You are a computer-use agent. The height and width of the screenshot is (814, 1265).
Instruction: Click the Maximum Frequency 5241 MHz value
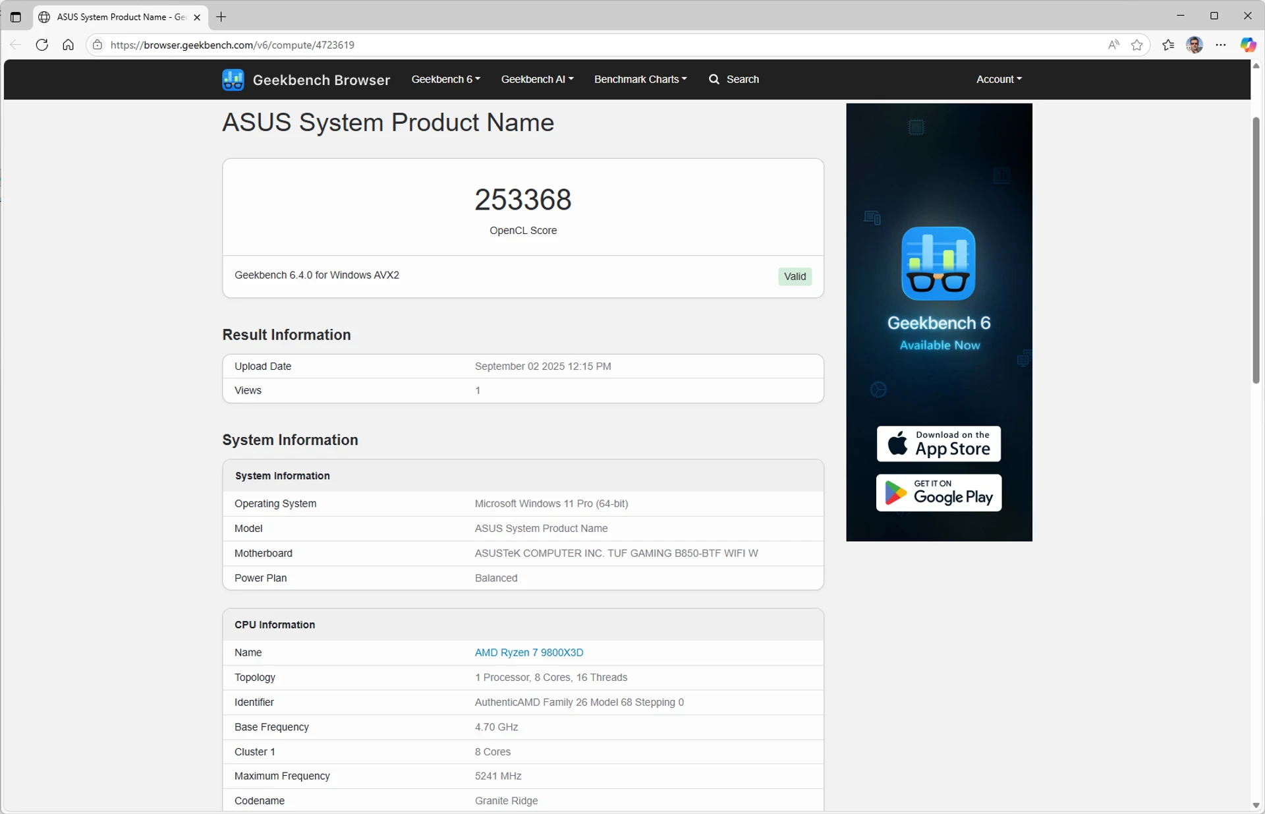[498, 776]
